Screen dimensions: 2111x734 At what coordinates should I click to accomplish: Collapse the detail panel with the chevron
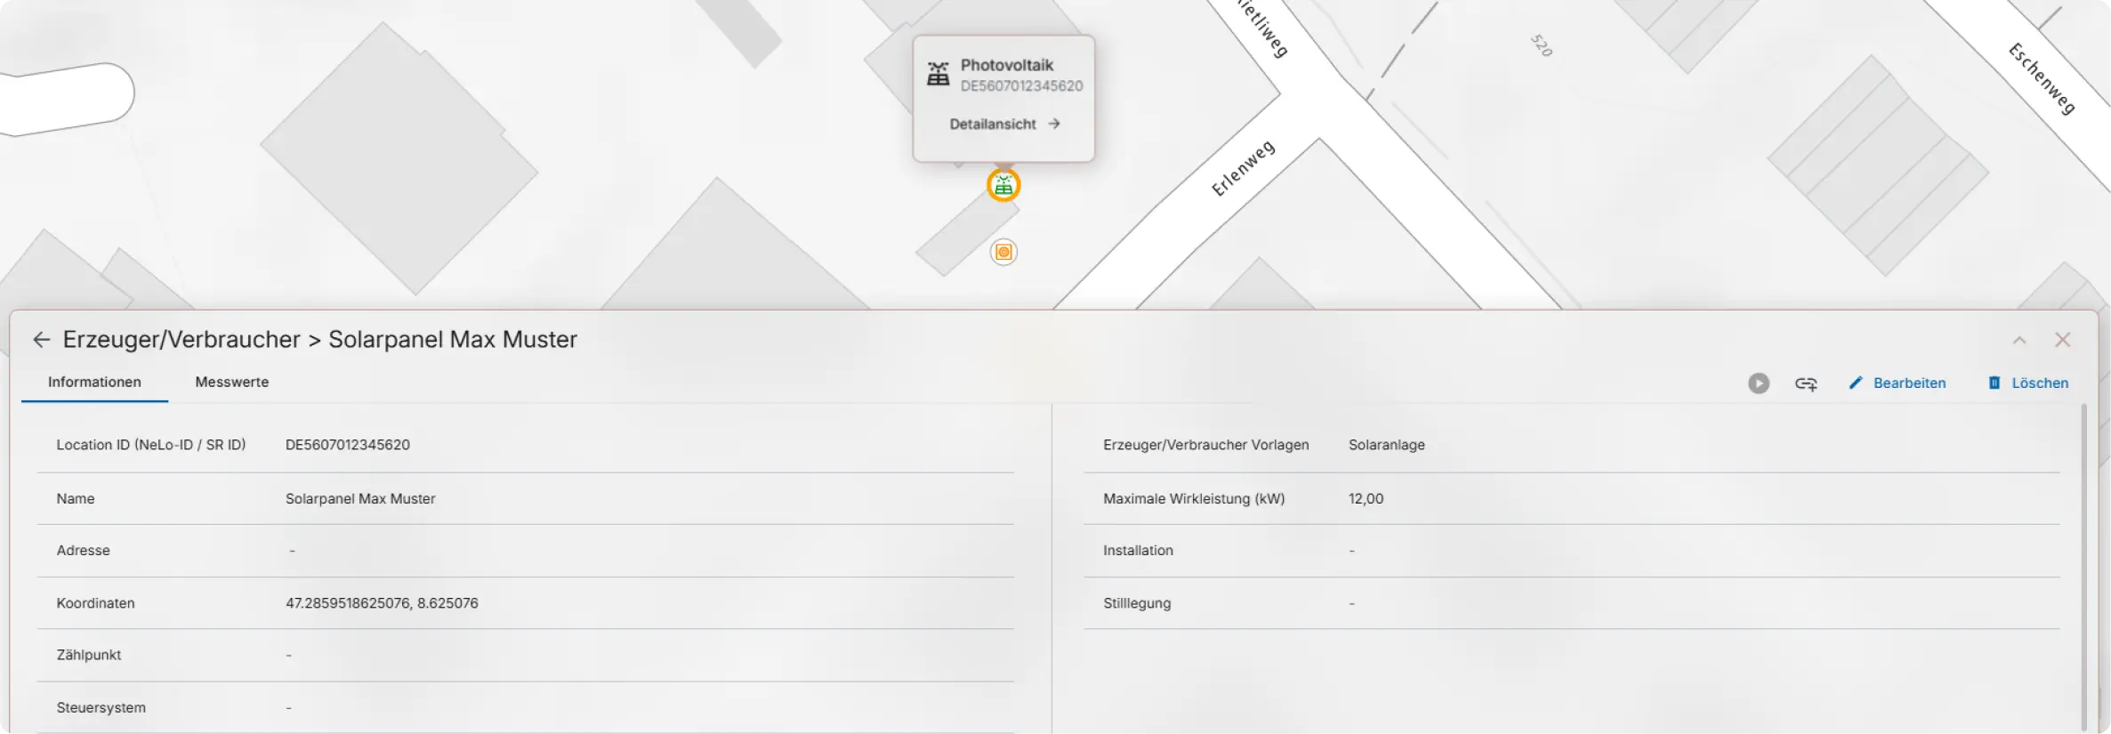click(x=2018, y=340)
